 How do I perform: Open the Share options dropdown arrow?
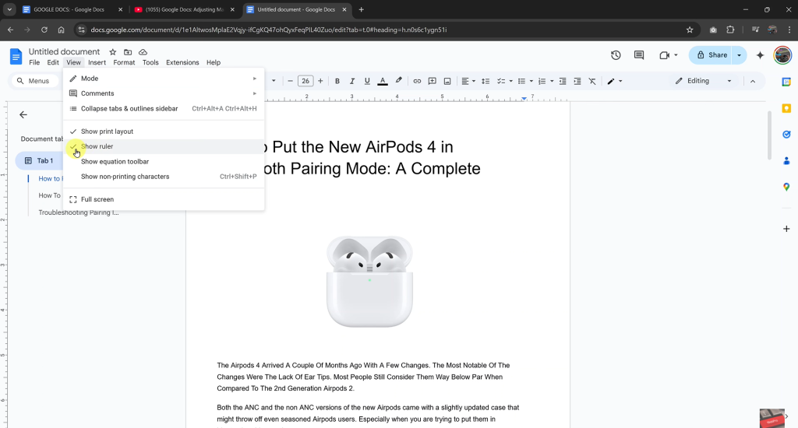pyautogui.click(x=739, y=55)
